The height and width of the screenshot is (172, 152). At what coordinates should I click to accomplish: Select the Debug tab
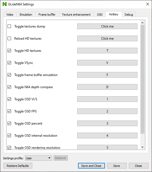[129, 15]
